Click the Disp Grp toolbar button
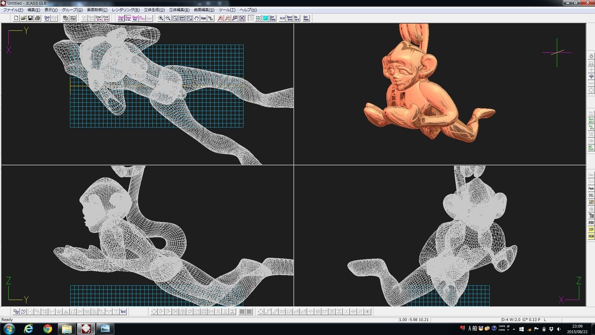Screen dimensions: 595x335 pos(99,18)
